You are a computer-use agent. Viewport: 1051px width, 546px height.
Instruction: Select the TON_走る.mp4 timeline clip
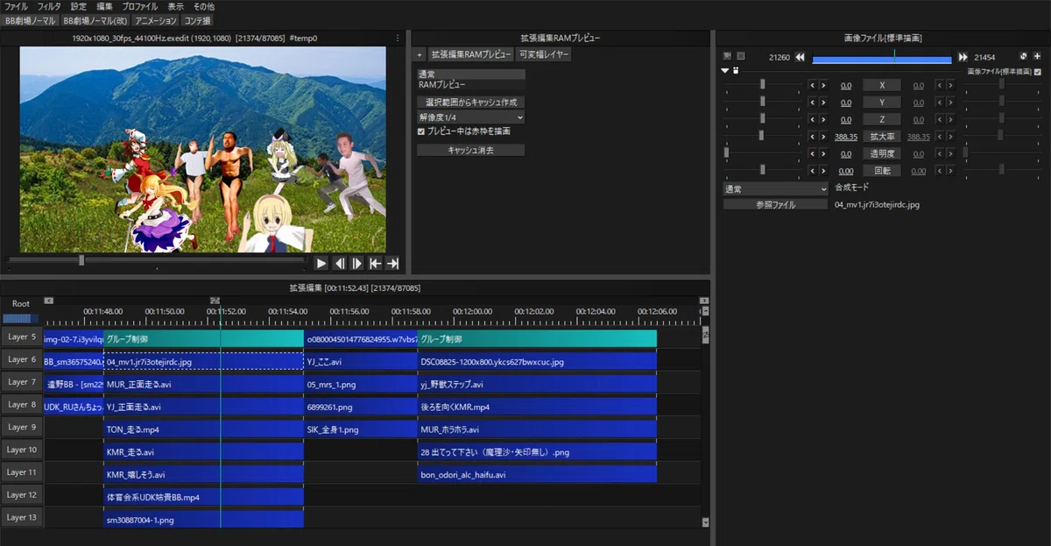[x=203, y=429]
